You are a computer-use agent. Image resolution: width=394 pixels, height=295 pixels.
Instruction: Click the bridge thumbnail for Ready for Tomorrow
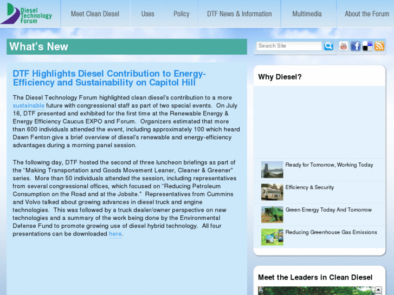(x=272, y=170)
